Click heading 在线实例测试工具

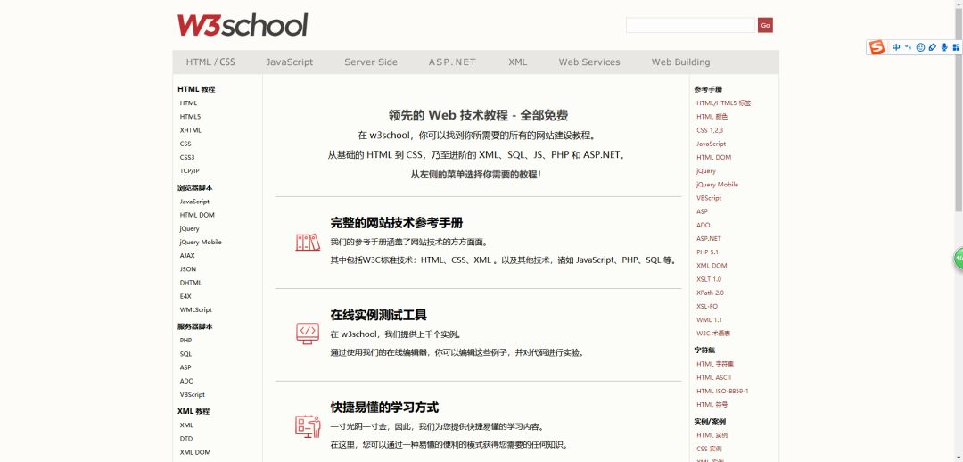[x=378, y=315]
